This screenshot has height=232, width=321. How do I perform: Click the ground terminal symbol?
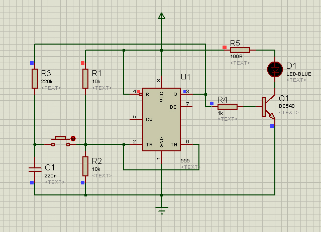click(x=162, y=210)
